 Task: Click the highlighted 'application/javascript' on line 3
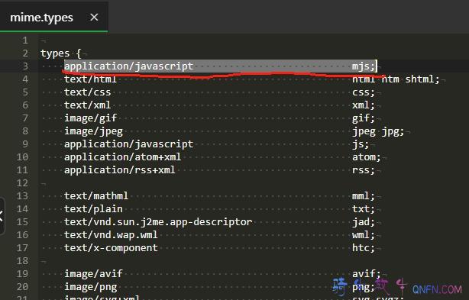click(128, 66)
